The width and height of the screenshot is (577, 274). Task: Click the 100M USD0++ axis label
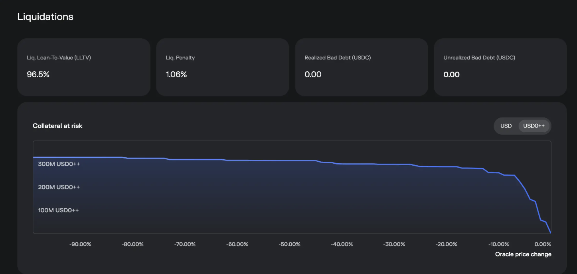tap(58, 210)
